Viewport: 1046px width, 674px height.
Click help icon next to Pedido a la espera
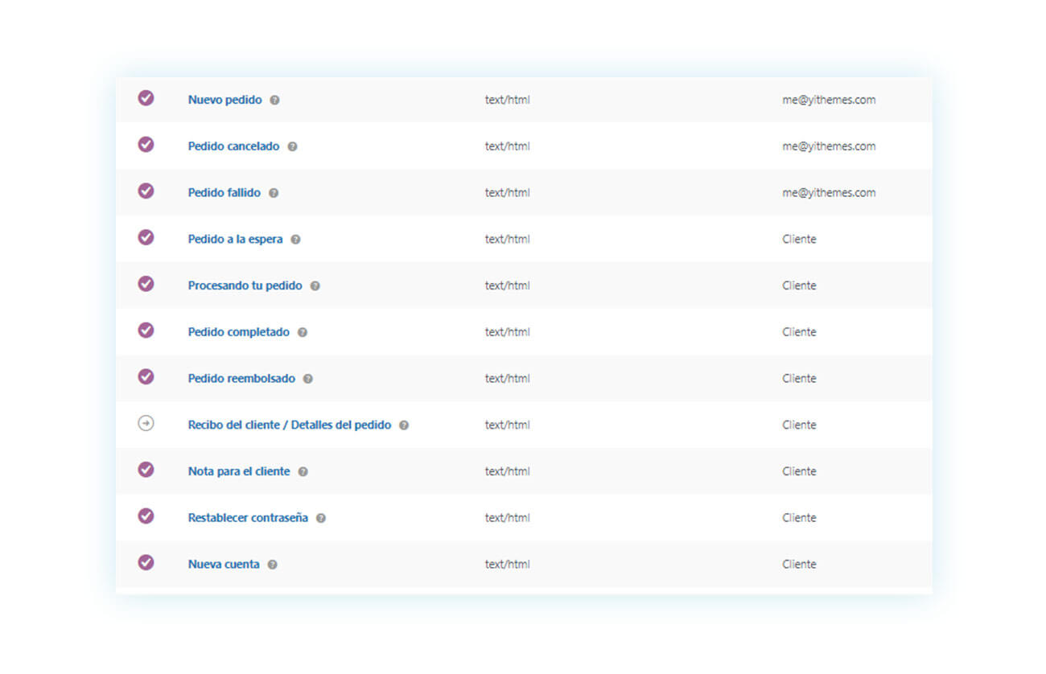pyautogui.click(x=296, y=240)
